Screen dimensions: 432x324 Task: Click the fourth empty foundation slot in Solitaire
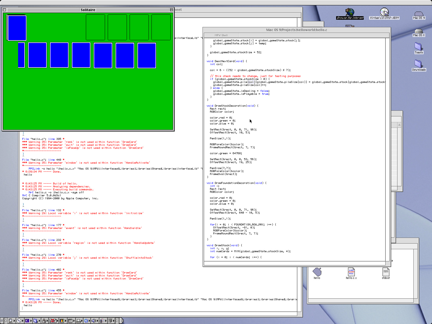coord(161,27)
